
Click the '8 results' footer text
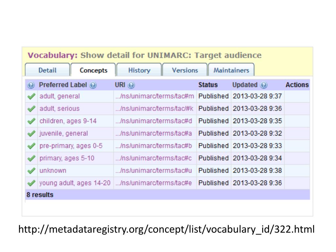click(x=40, y=195)
